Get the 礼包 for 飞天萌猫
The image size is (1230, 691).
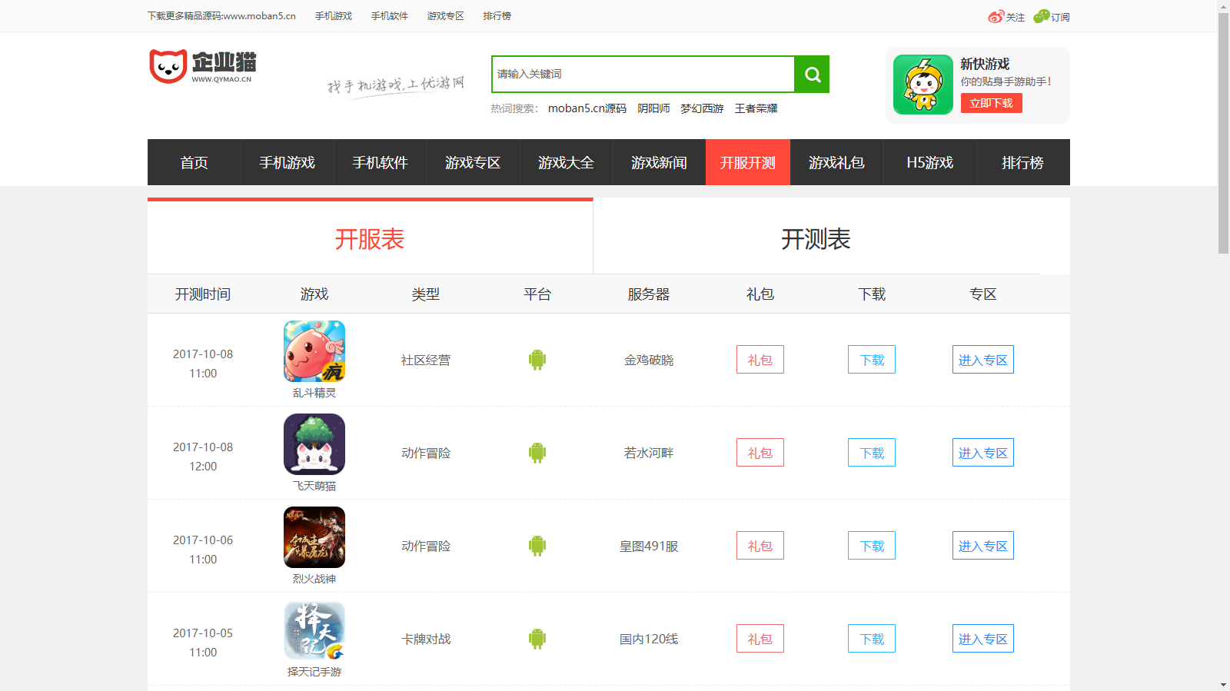[x=760, y=453]
